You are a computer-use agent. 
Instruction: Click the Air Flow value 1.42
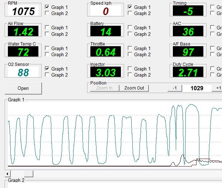(x=23, y=31)
